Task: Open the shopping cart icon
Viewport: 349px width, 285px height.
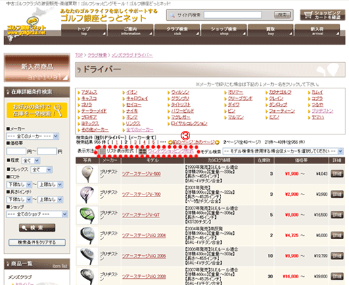Action: coord(308,15)
